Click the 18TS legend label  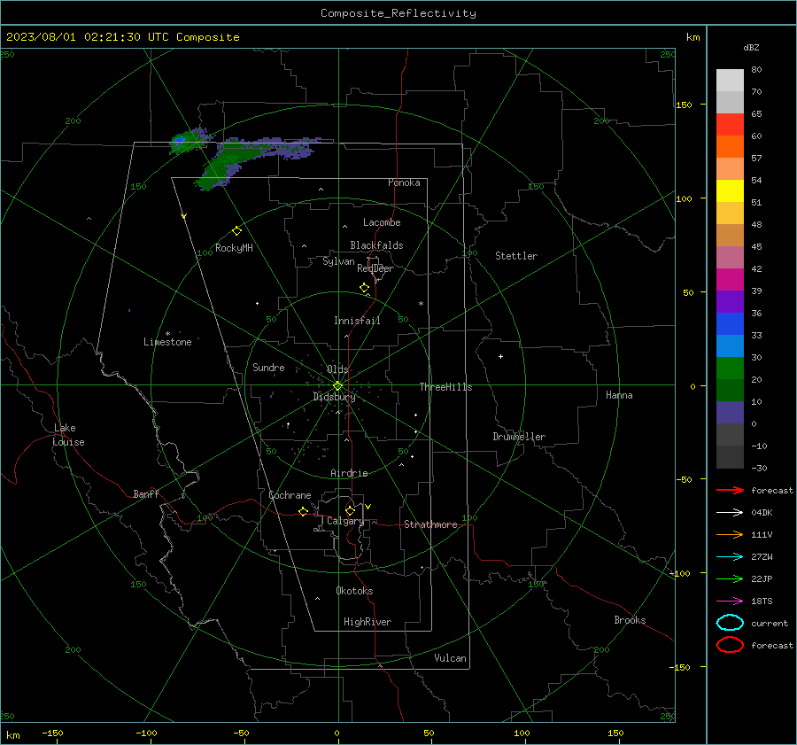pos(762,601)
